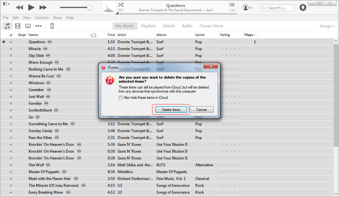Viewport: 339px width, 197px height.
Task: Show more media types with the ellipsis icon
Action: click(x=39, y=26)
